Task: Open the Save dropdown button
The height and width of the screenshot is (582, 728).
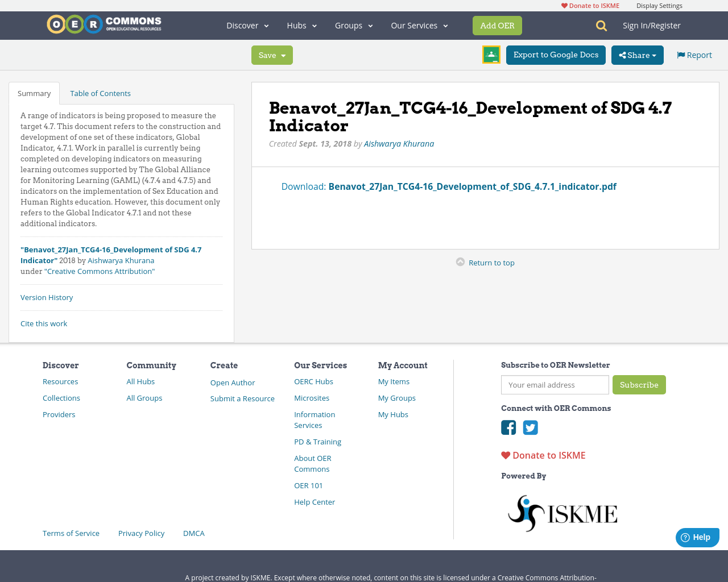Action: click(272, 55)
